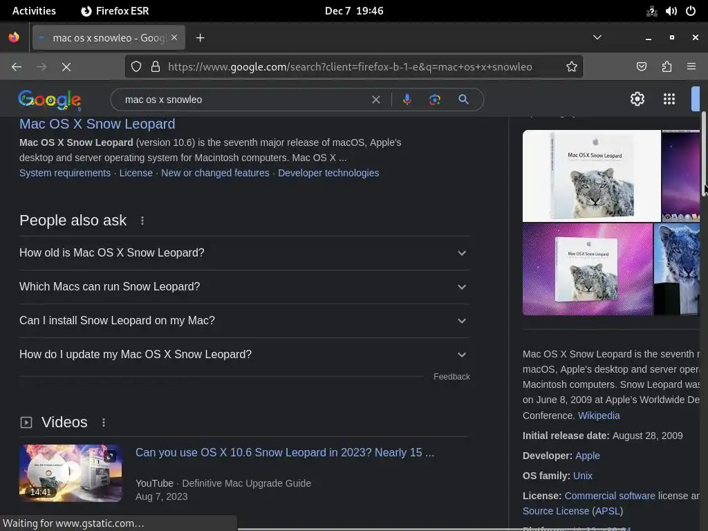Open 'License' sitelink
This screenshot has height=531, width=708.
coord(136,173)
